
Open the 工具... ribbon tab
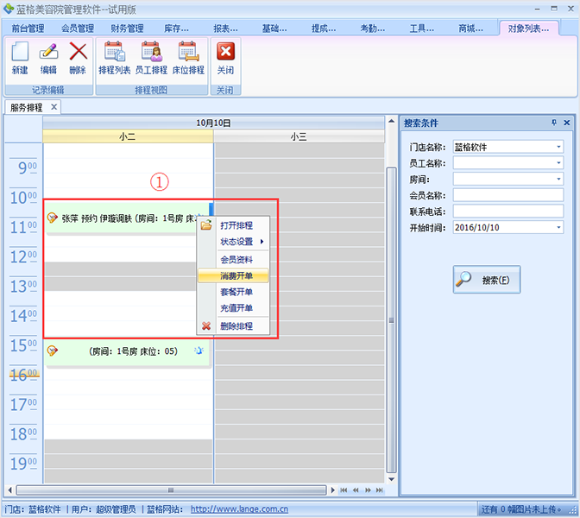click(x=422, y=28)
